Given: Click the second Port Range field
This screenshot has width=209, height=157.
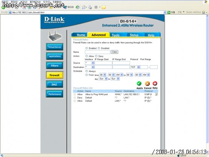Looking at the screenshot, I should [154, 67].
